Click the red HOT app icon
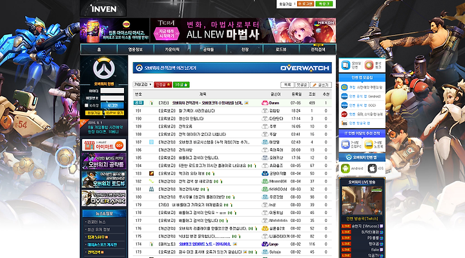This screenshot has width=465, height=258. click(344, 114)
